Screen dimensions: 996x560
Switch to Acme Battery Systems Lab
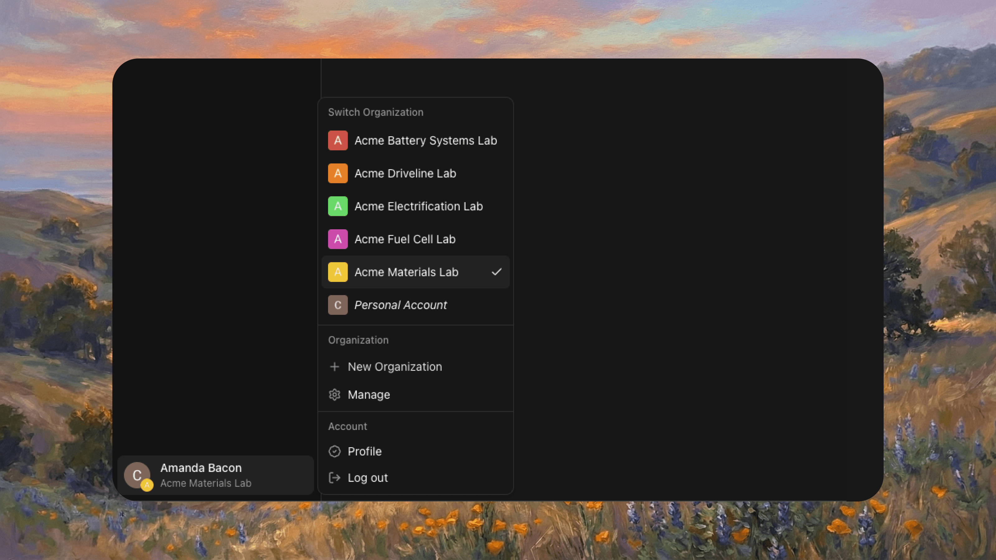coord(425,140)
